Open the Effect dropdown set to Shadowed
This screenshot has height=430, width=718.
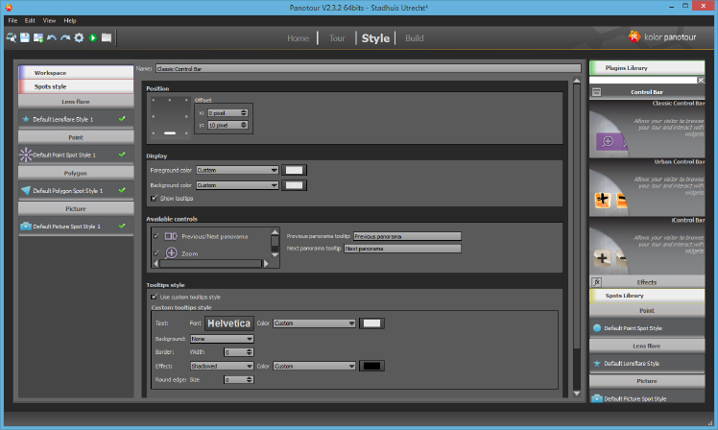(x=222, y=366)
